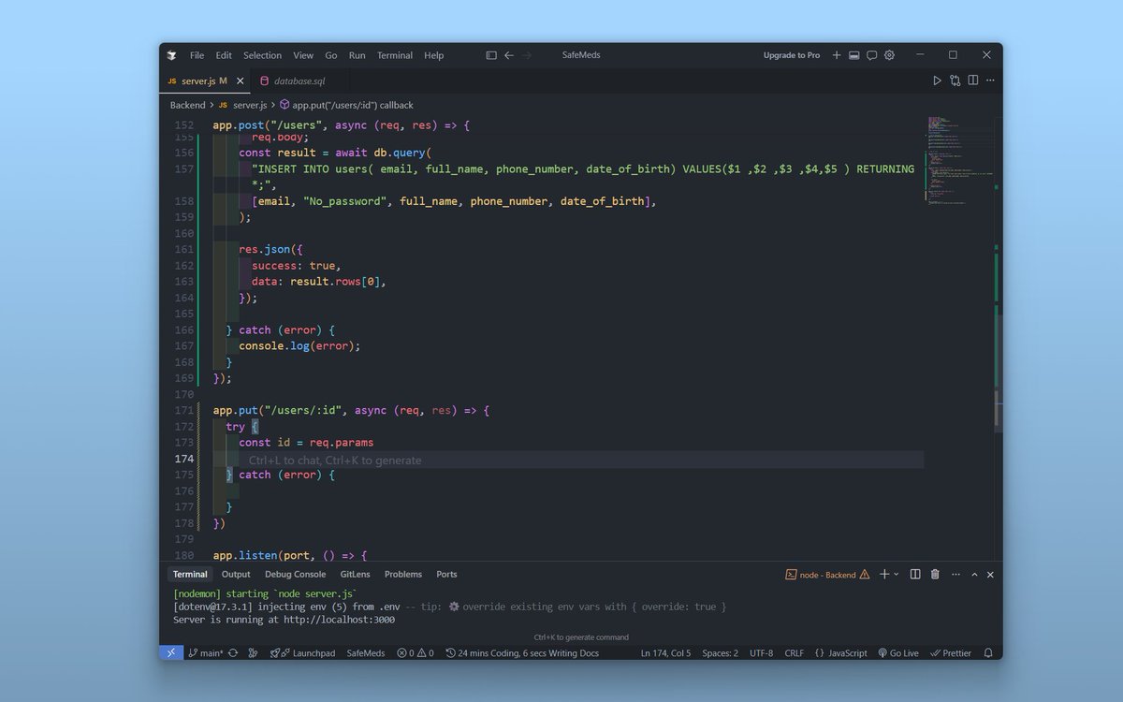Click the ellipsis for more editor actions
Viewport: 1123px width, 702px height.
[991, 80]
